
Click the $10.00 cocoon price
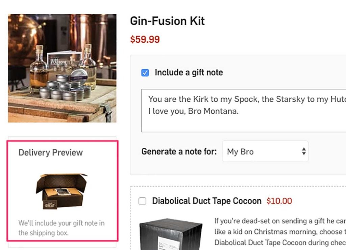[x=279, y=201]
